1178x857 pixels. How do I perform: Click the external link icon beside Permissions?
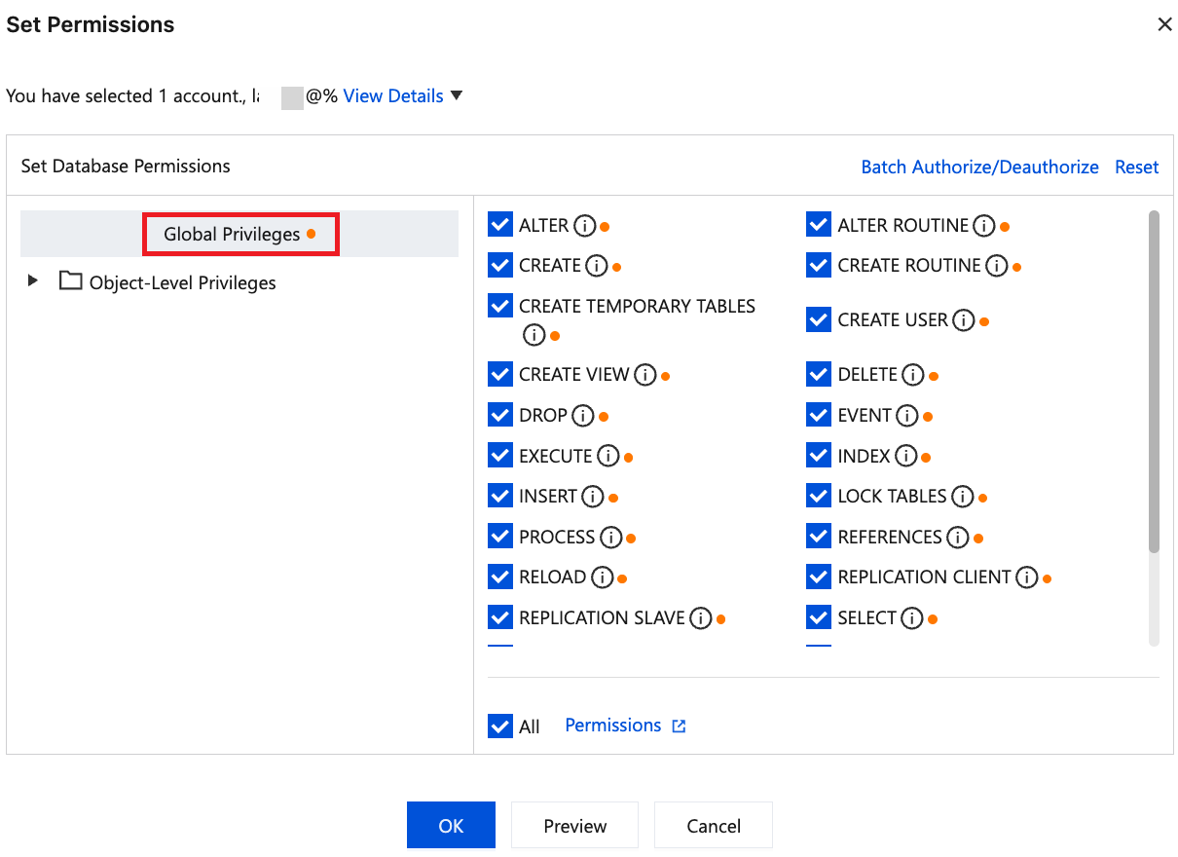click(x=680, y=726)
